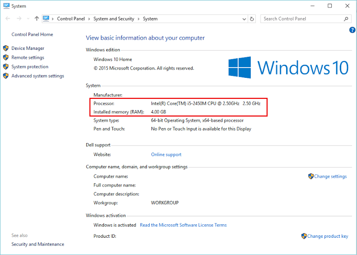Open Security and Maintenance link
This screenshot has width=357, height=255.
click(x=38, y=244)
